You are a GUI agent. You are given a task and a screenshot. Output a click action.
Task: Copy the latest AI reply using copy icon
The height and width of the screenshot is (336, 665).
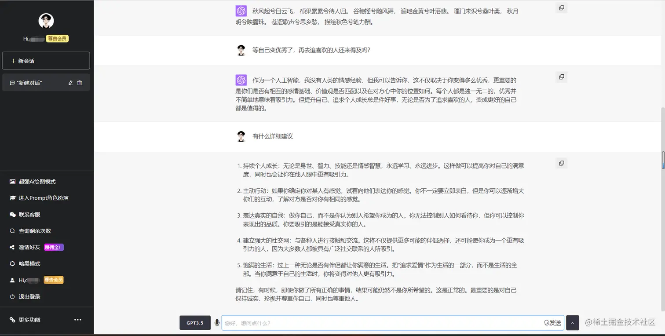click(x=561, y=163)
